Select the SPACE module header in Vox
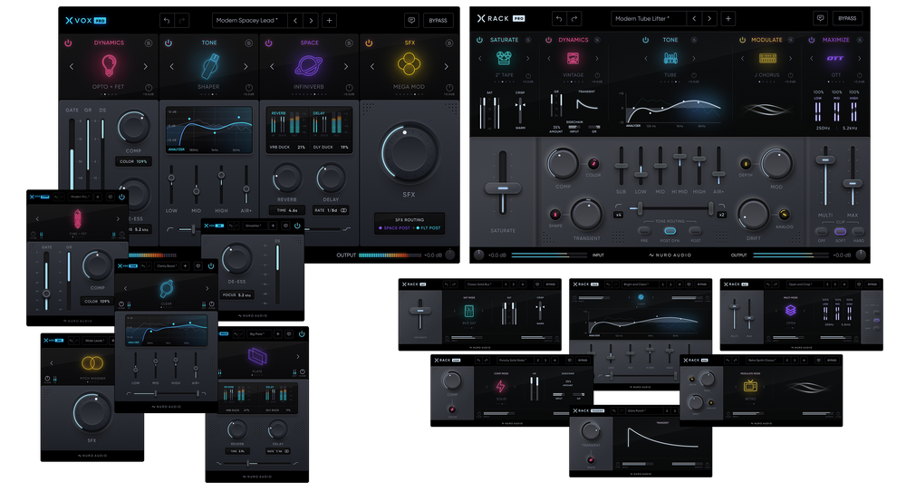 [x=309, y=43]
